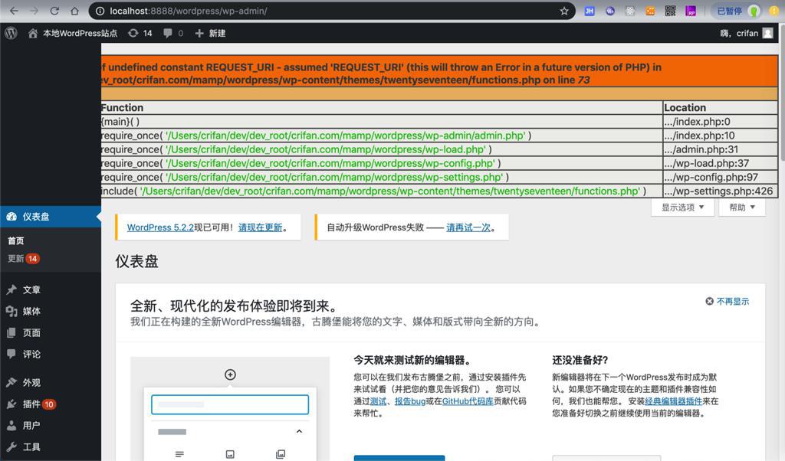
Task: Open comments bubble in admin bar
Action: tap(173, 33)
